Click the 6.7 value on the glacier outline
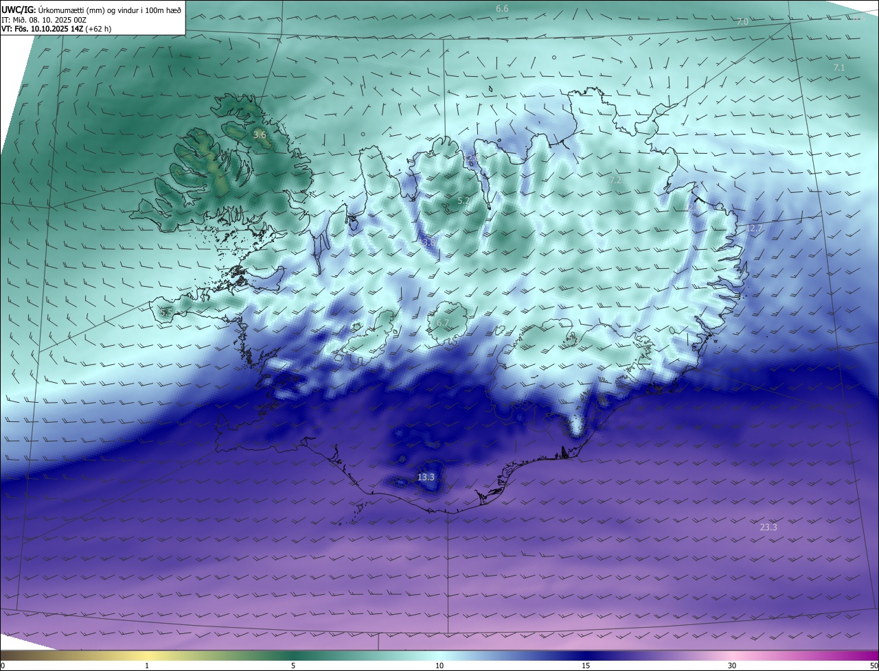 pyautogui.click(x=442, y=323)
